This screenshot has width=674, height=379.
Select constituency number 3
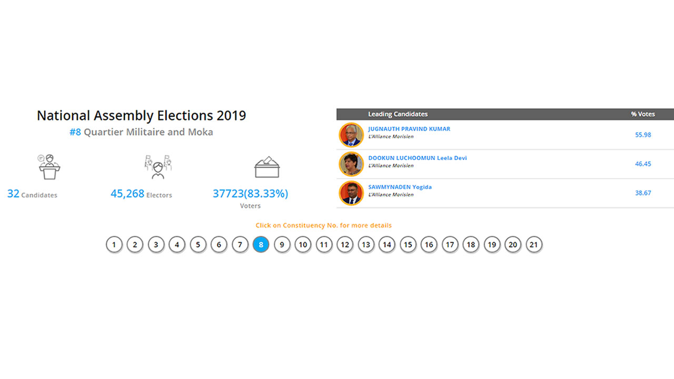pyautogui.click(x=156, y=245)
